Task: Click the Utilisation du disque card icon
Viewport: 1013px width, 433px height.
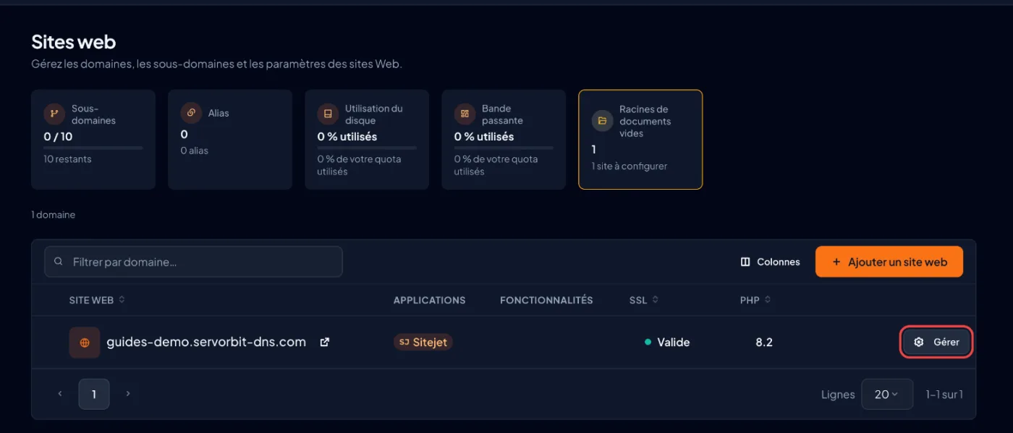Action: coord(328,114)
